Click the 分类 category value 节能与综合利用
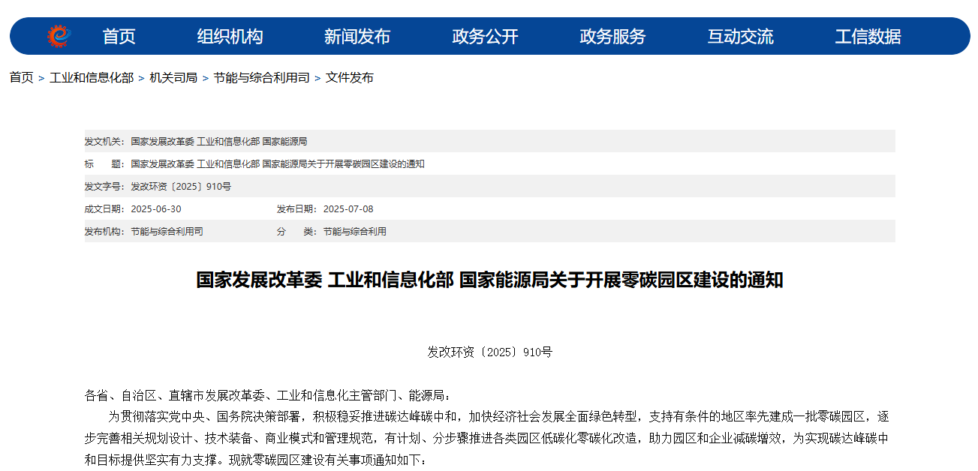978x471 pixels. coord(354,231)
